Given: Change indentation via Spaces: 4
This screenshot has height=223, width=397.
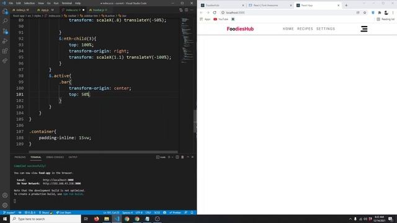Looking at the screenshot, I should click(127, 212).
